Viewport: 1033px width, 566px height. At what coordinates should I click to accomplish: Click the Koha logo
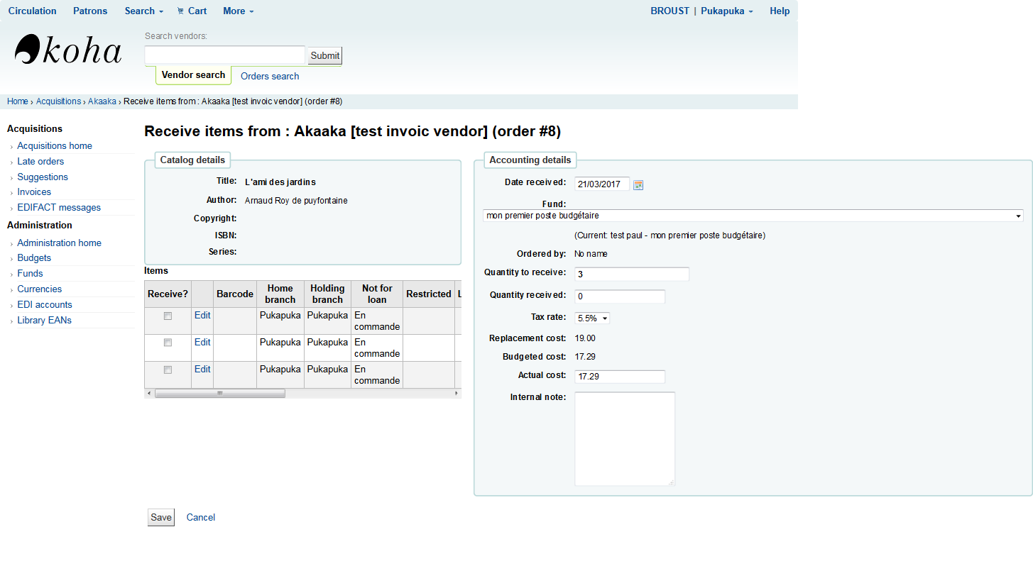point(68,50)
